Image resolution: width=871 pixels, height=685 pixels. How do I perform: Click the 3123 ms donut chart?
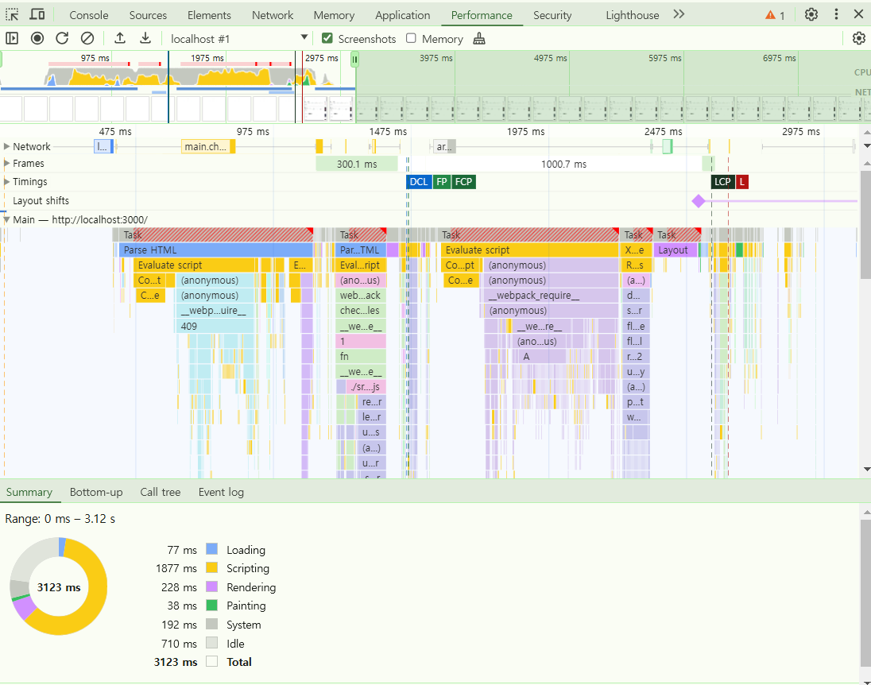pyautogui.click(x=59, y=586)
